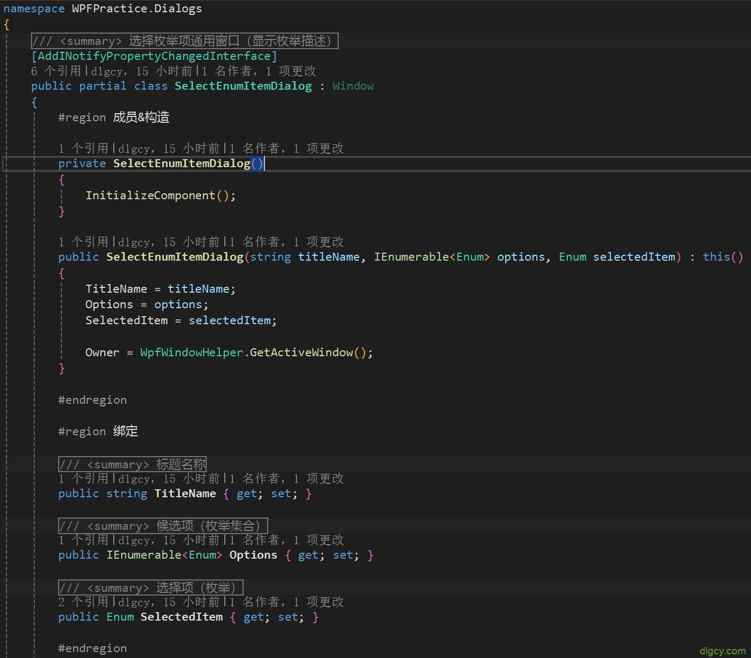Click the 'InitializeComponent' call
This screenshot has width=751, height=658.
click(151, 195)
